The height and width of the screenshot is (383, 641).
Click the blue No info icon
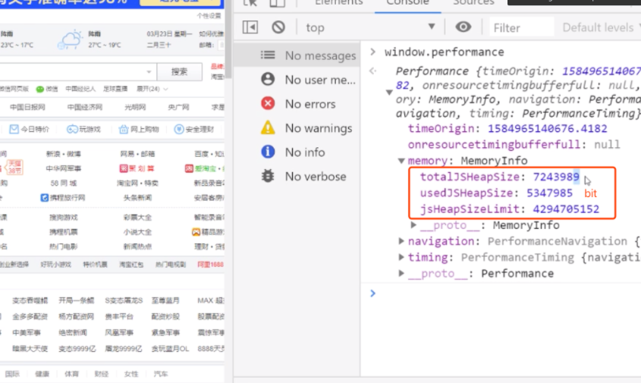pos(268,152)
